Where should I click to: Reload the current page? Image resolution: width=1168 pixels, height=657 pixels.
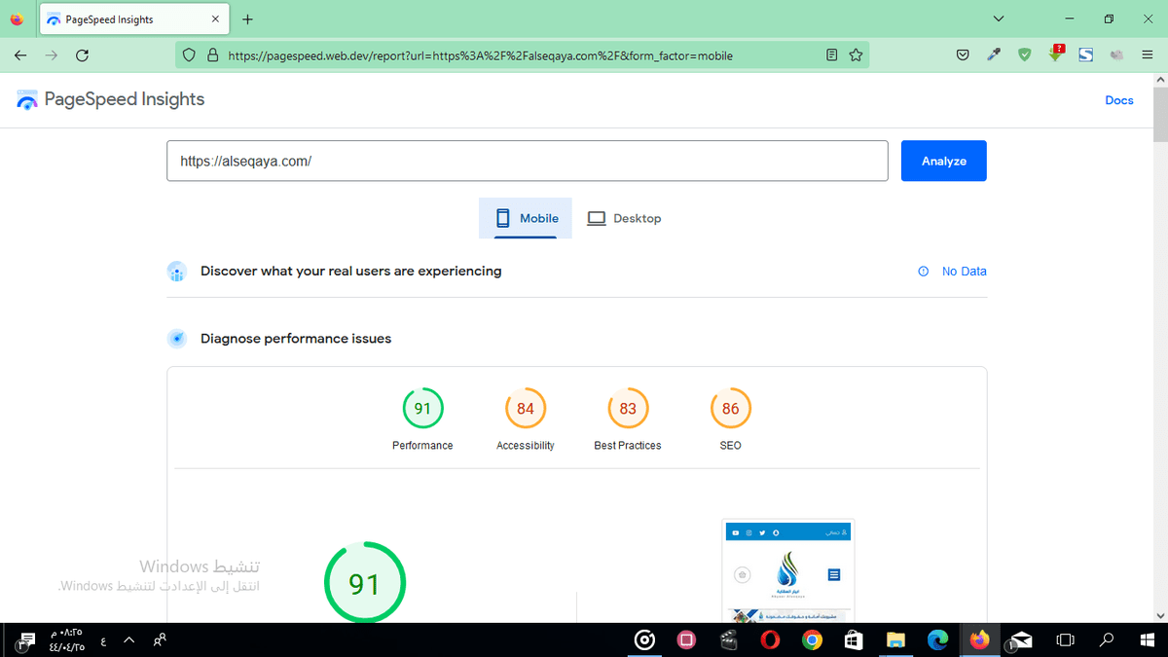tap(83, 55)
